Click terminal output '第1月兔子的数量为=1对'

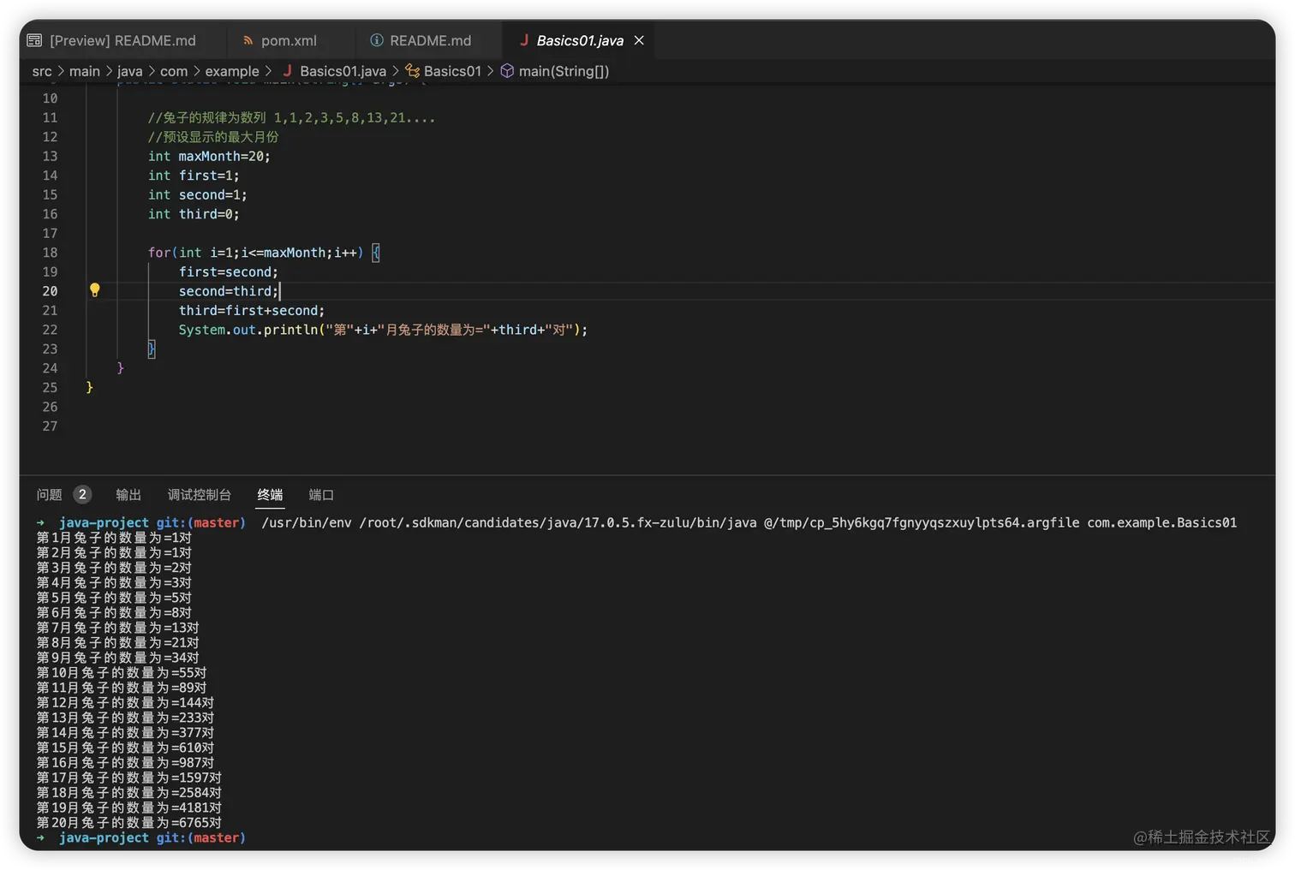[x=114, y=538]
